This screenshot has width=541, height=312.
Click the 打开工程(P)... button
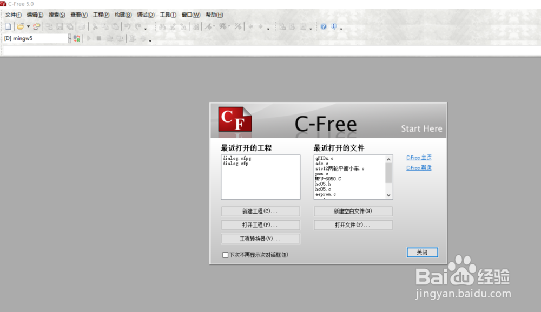(261, 225)
